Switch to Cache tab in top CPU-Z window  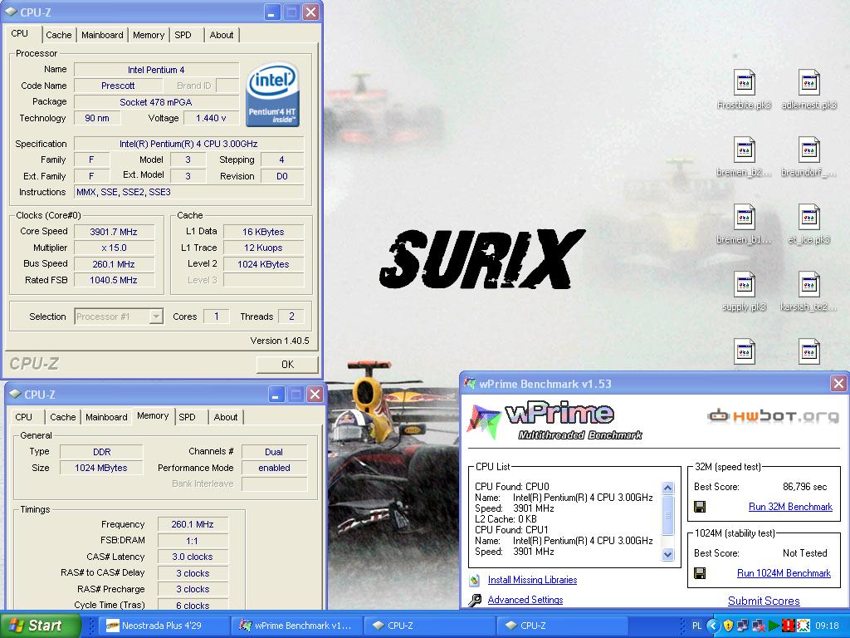tap(59, 35)
